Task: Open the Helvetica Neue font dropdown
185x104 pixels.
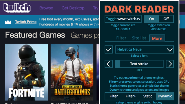Action: 144,49
